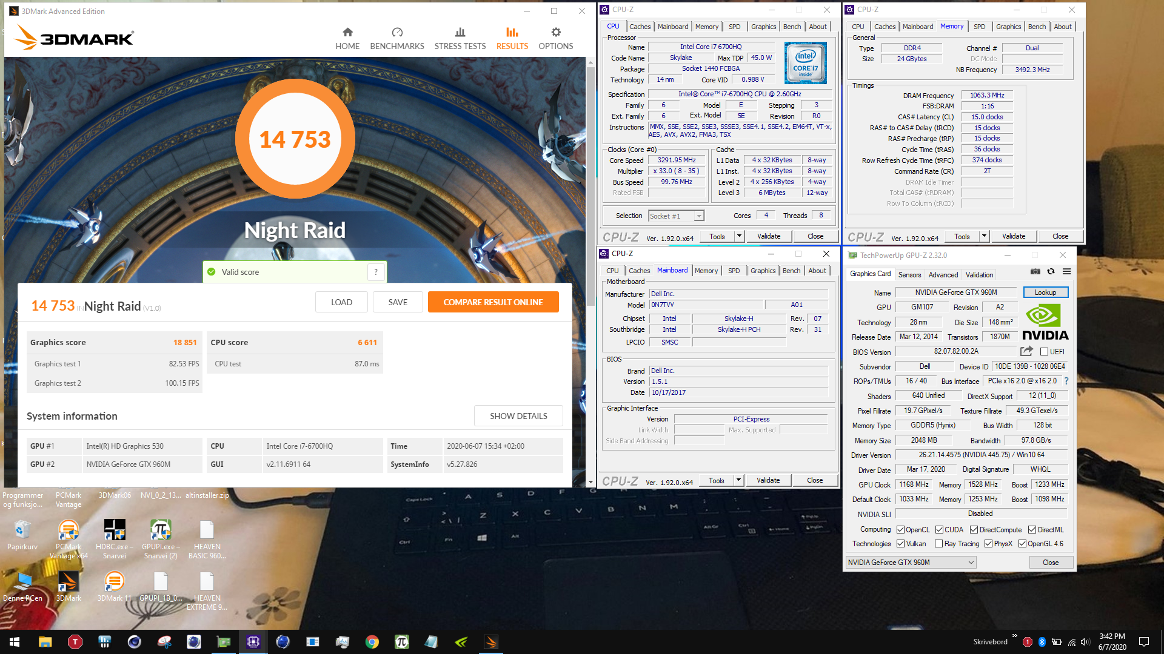Select GPUPI.exe shortcut on desktop
This screenshot has height=654, width=1164.
point(161,539)
